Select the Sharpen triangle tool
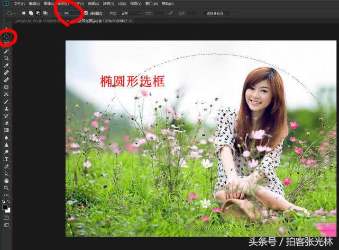339x250 pixels. [6, 145]
